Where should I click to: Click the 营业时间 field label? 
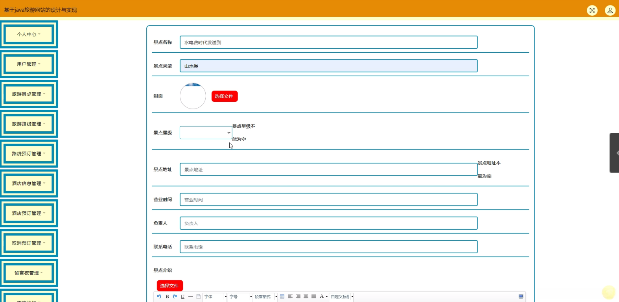pyautogui.click(x=163, y=200)
